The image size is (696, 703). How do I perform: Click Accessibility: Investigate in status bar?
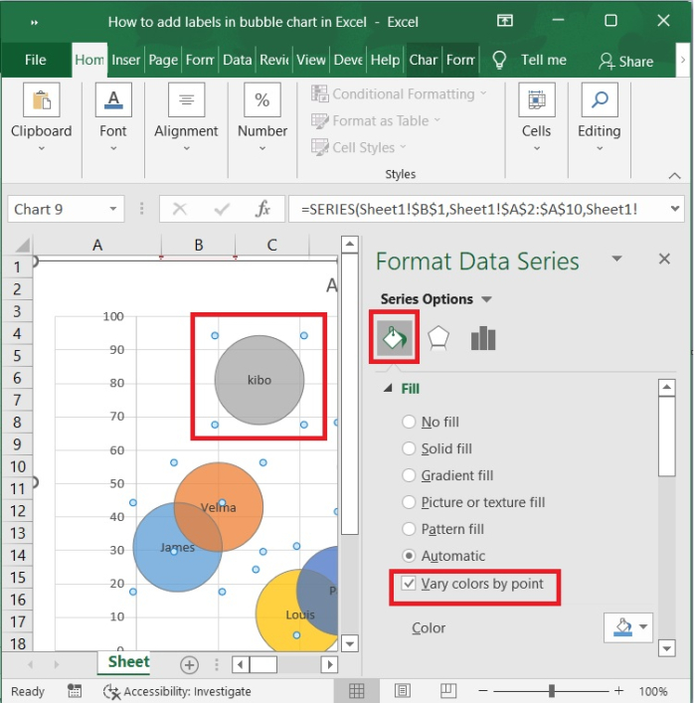point(177,691)
